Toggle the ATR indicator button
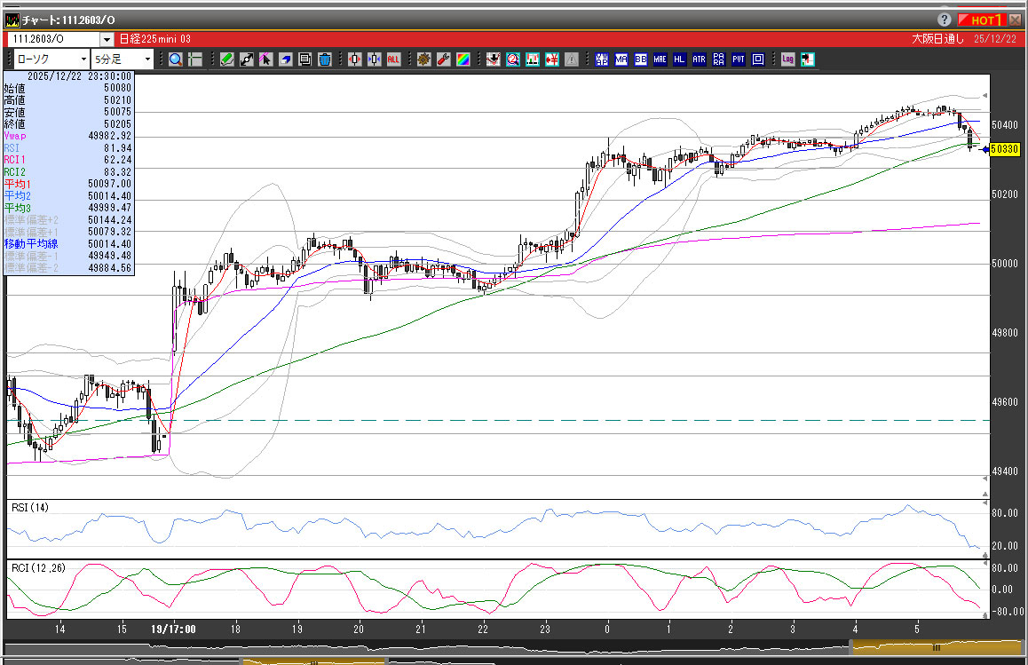 pyautogui.click(x=700, y=59)
